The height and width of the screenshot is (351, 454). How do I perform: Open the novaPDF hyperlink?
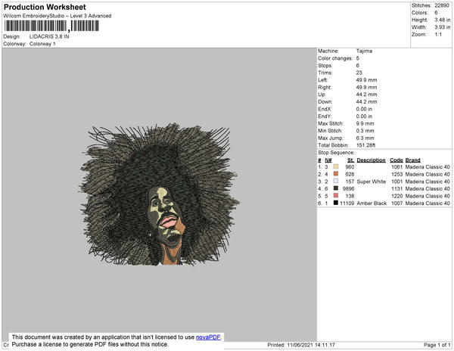point(208,337)
